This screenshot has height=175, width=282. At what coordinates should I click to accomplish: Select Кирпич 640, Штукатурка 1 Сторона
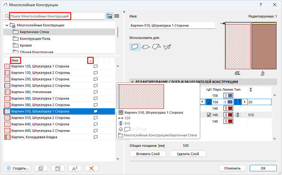pos(59,124)
